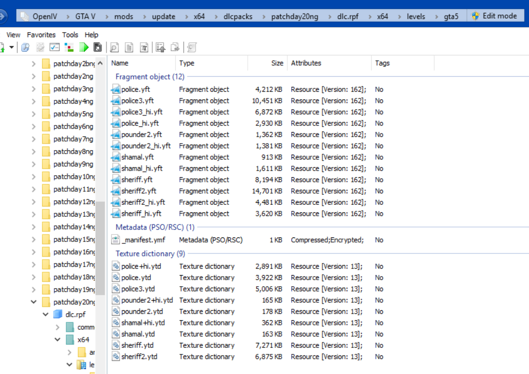Viewport: 529px width, 374px height.
Task: Click the text document toolbar icon with T
Action: tap(144, 47)
